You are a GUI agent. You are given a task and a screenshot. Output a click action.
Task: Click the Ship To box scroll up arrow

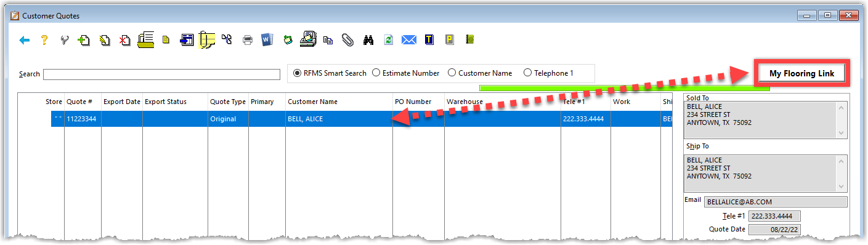point(842,161)
